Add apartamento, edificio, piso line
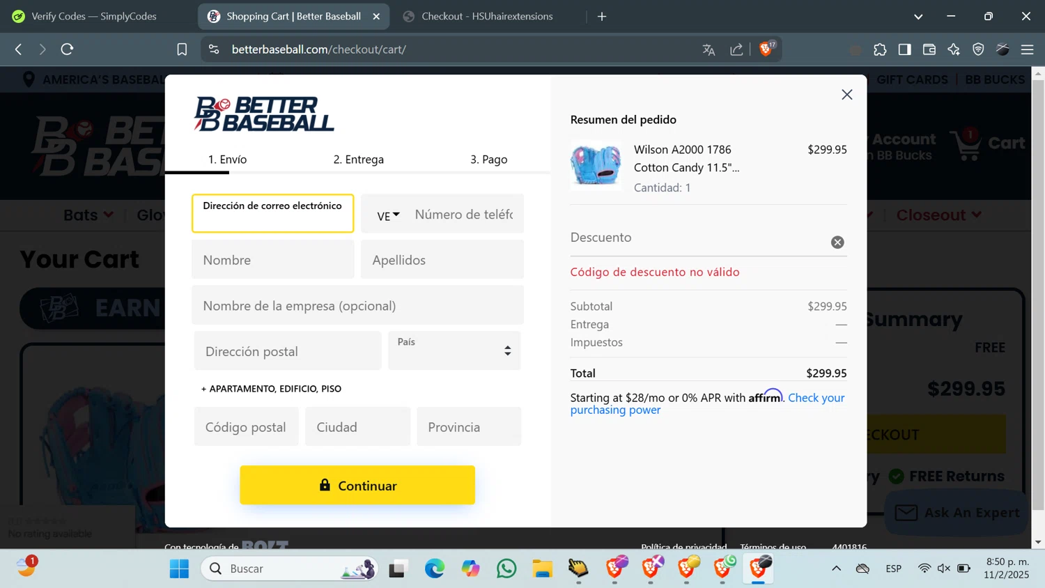 click(x=271, y=389)
